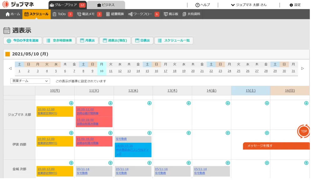Select day 10 in the date strip
Viewport: 313px width, 180px height.
click(x=102, y=71)
